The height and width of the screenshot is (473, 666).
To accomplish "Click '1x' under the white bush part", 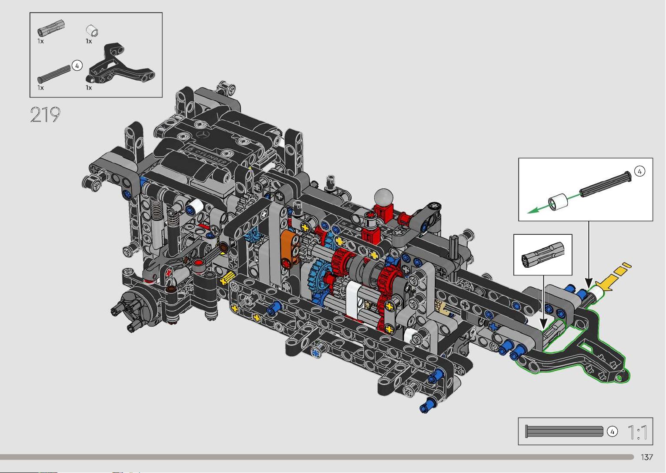I will click(89, 41).
